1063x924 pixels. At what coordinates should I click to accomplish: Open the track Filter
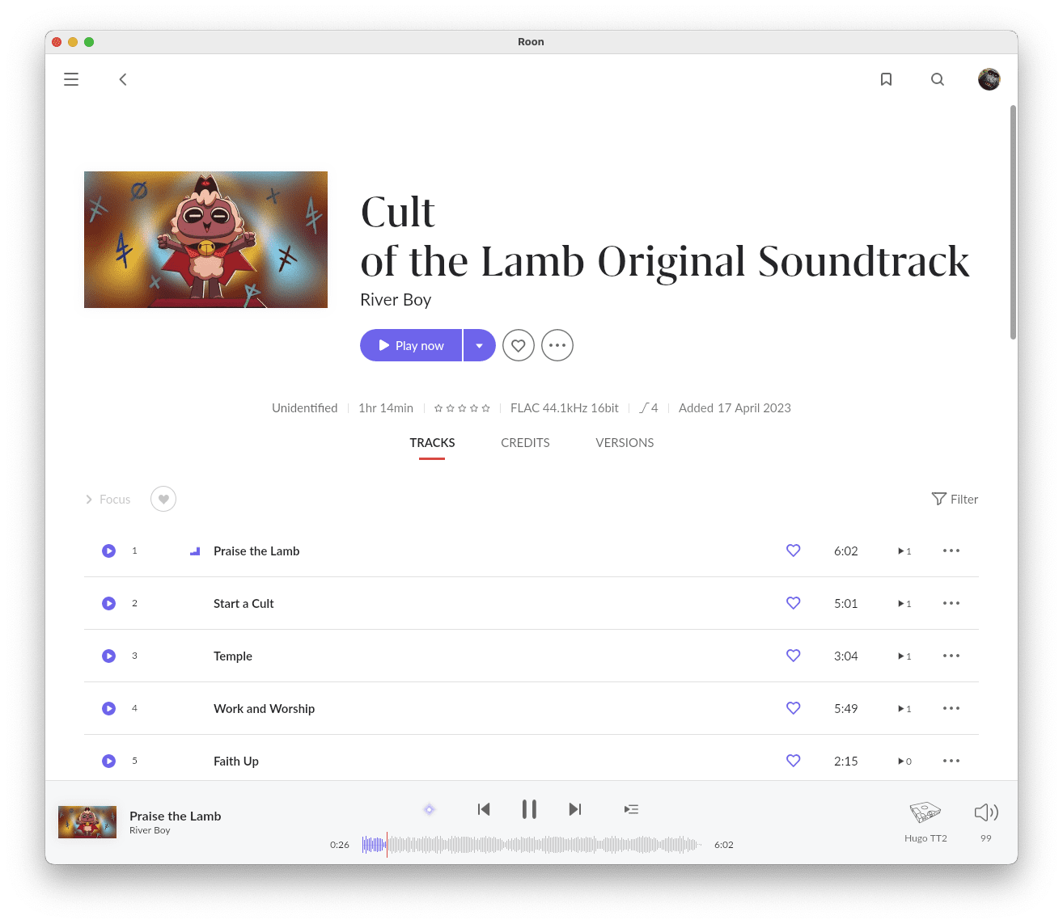955,499
